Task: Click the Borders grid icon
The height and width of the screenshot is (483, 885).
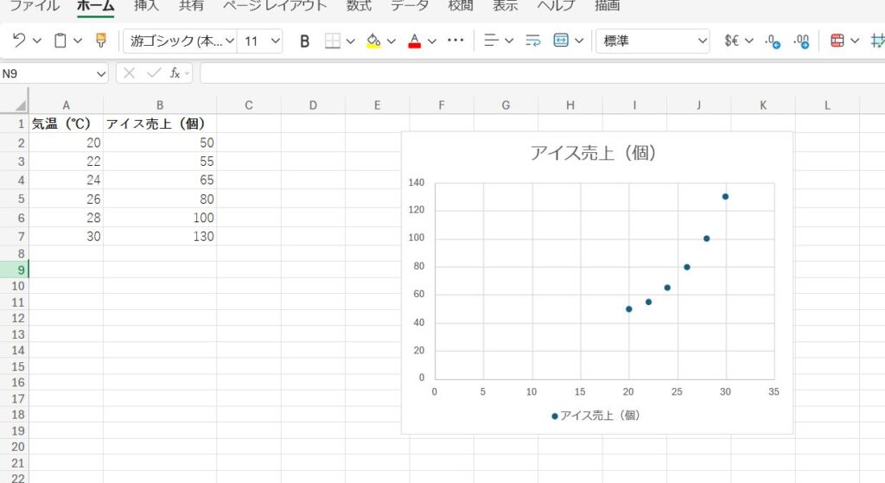Action: pos(333,41)
